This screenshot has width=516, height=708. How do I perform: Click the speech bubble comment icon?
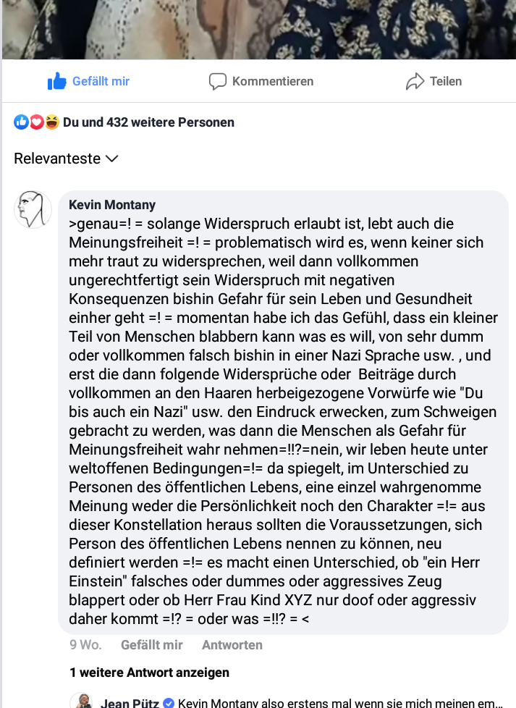click(x=217, y=82)
